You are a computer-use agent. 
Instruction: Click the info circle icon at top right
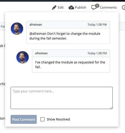[124, 8]
